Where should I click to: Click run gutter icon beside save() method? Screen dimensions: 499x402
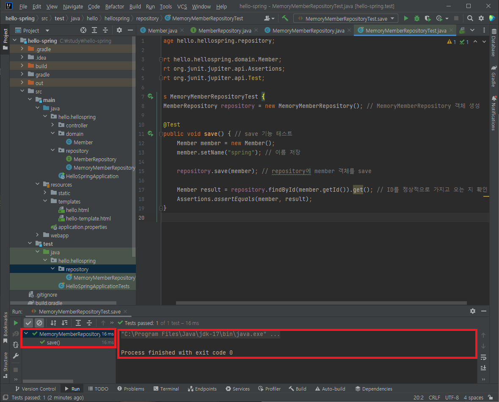tap(151, 134)
